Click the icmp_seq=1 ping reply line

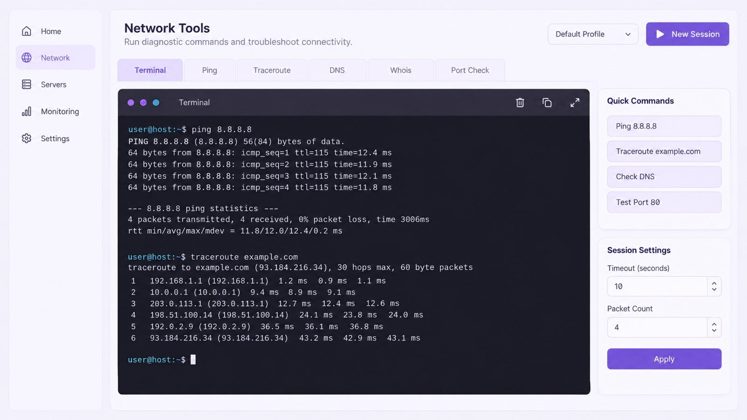(260, 153)
